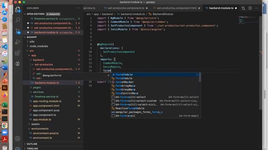Switch to the service.ts tab
The image size is (268, 150).
89,8
